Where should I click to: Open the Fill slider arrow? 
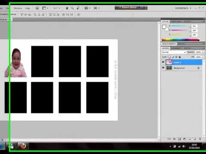(x=203, y=57)
